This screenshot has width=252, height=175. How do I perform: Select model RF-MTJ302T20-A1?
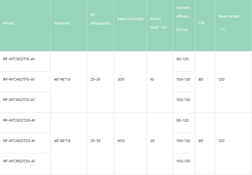[x=19, y=120]
